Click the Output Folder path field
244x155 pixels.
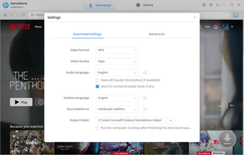(x=130, y=120)
